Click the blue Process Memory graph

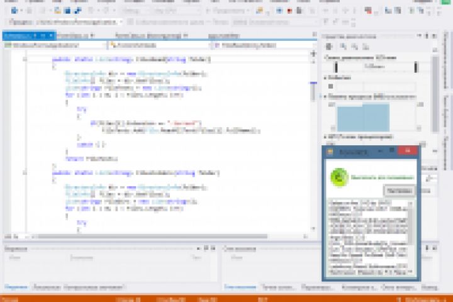[363, 118]
